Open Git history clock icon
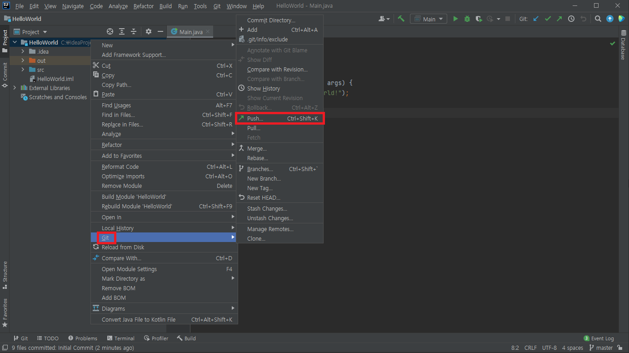The image size is (629, 353). tap(571, 19)
